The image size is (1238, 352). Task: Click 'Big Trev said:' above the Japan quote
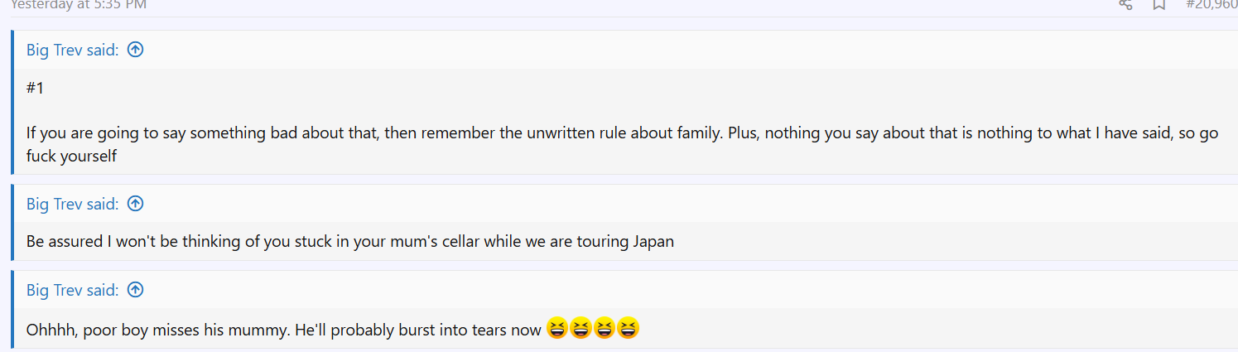(x=73, y=204)
